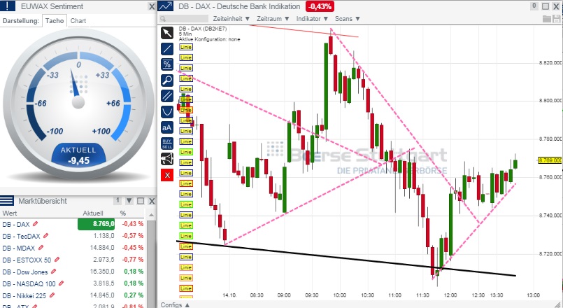Click the -0,77 % ESTOXX change value
The height and width of the screenshot is (308, 563).
tap(132, 260)
